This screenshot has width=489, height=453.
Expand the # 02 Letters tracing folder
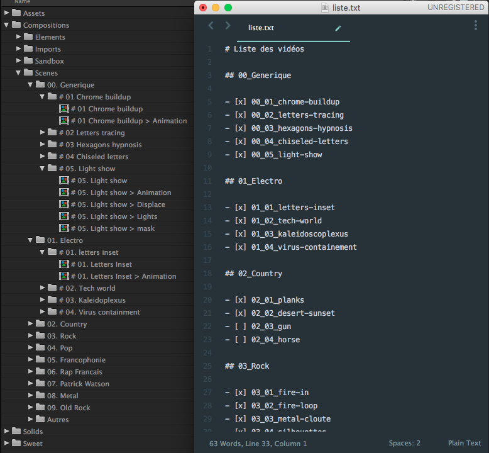(42, 132)
